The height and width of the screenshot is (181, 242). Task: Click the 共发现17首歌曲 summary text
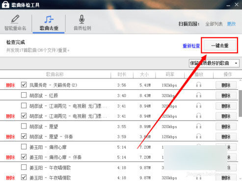coord(38,50)
